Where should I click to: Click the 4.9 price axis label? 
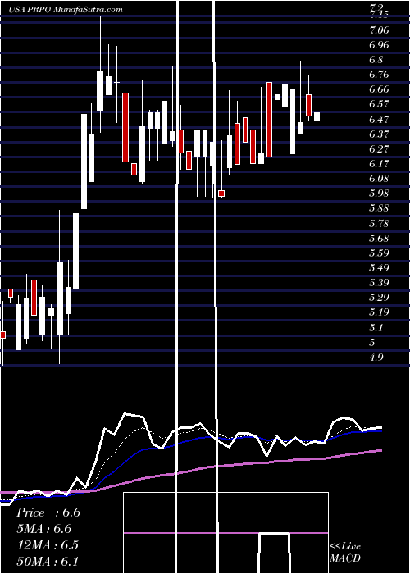coord(376,358)
